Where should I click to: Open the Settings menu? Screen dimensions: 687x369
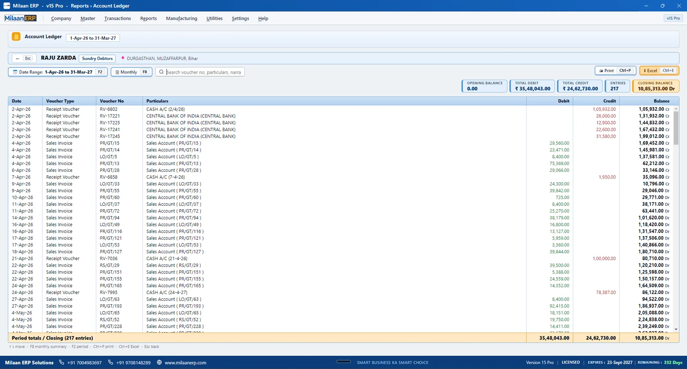click(240, 18)
